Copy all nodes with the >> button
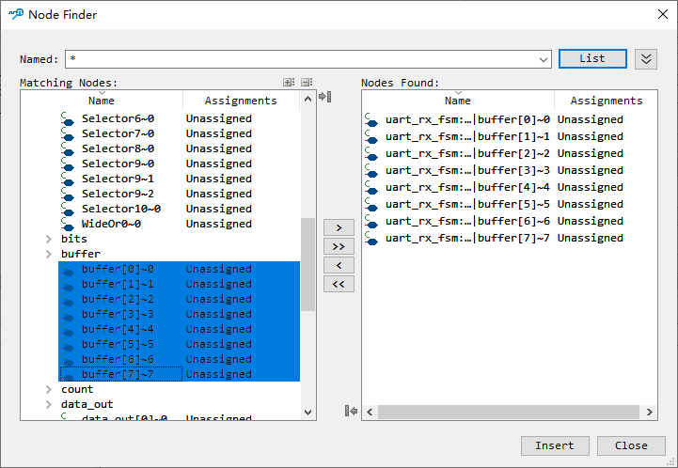The width and height of the screenshot is (678, 468). coord(339,247)
